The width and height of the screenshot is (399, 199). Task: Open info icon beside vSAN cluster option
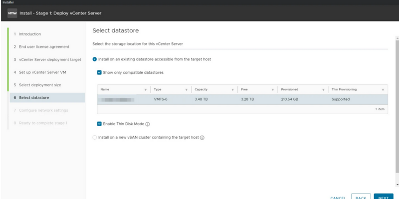202,138
